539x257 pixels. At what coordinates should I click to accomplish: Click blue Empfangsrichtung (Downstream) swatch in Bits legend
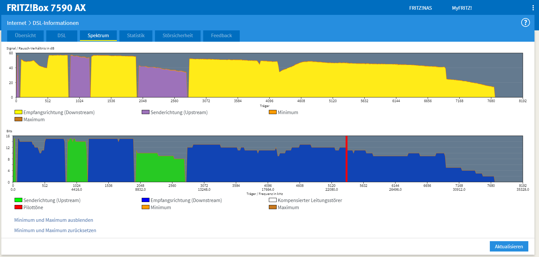145,200
